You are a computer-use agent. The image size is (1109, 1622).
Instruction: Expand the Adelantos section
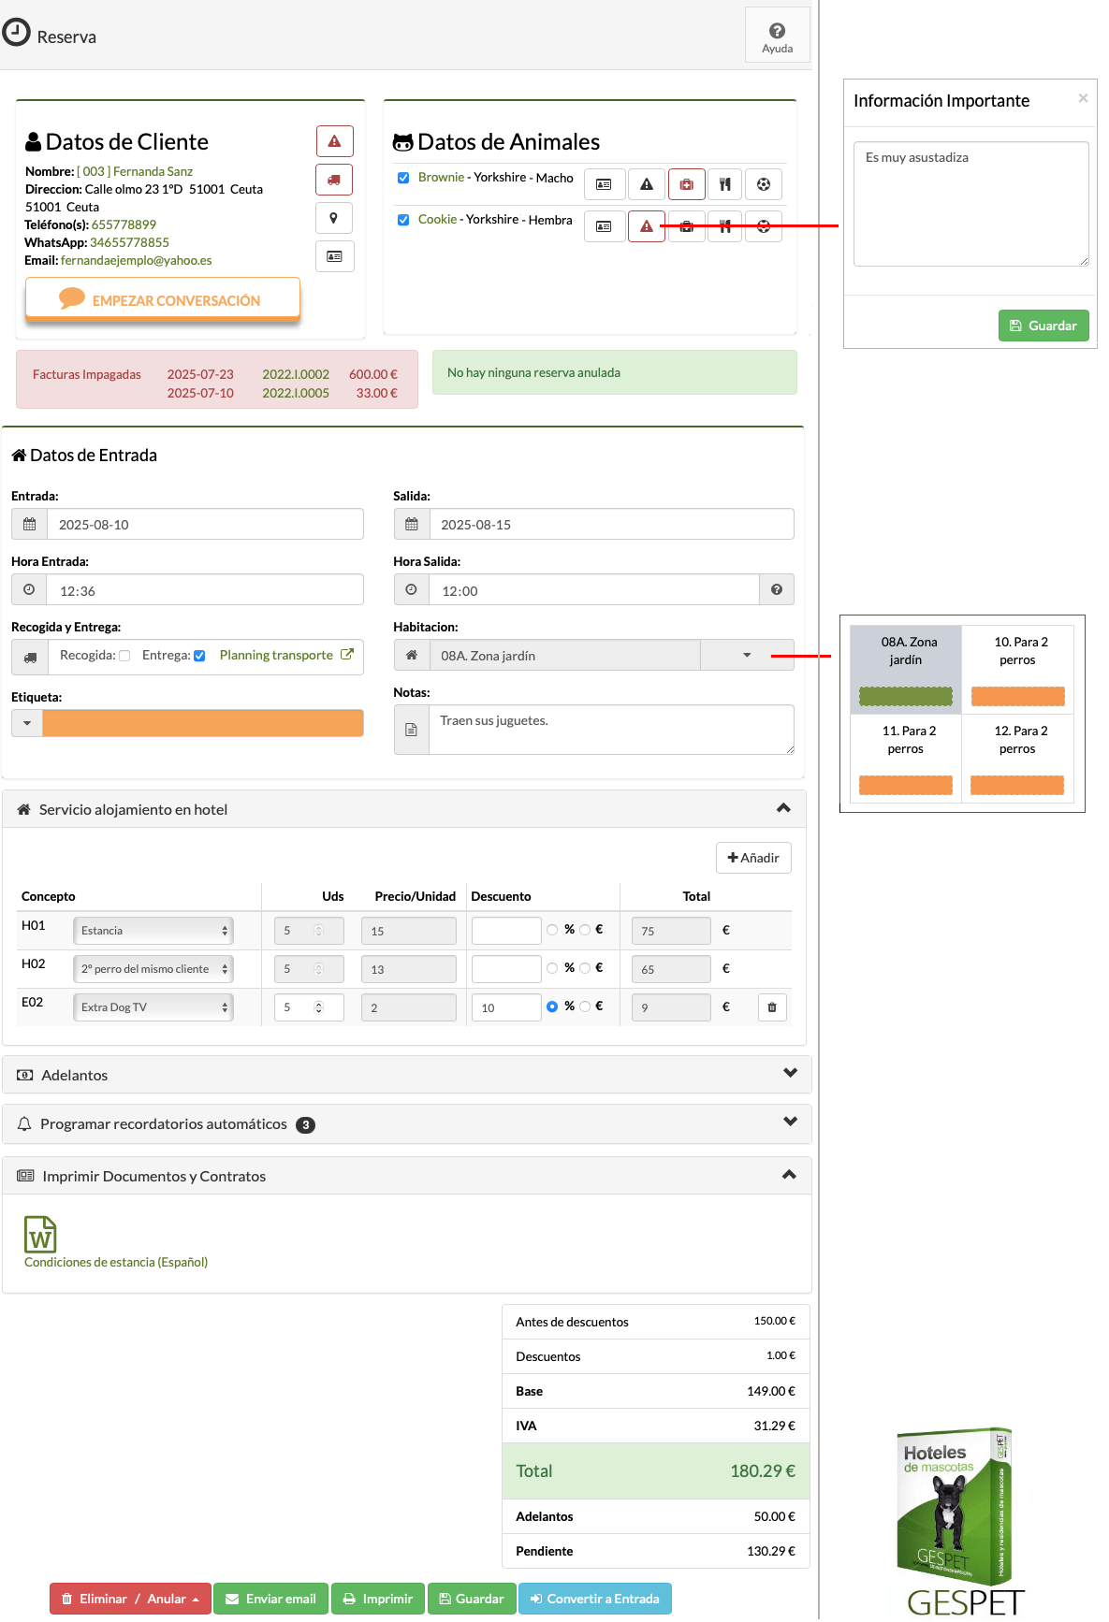[x=790, y=1074]
